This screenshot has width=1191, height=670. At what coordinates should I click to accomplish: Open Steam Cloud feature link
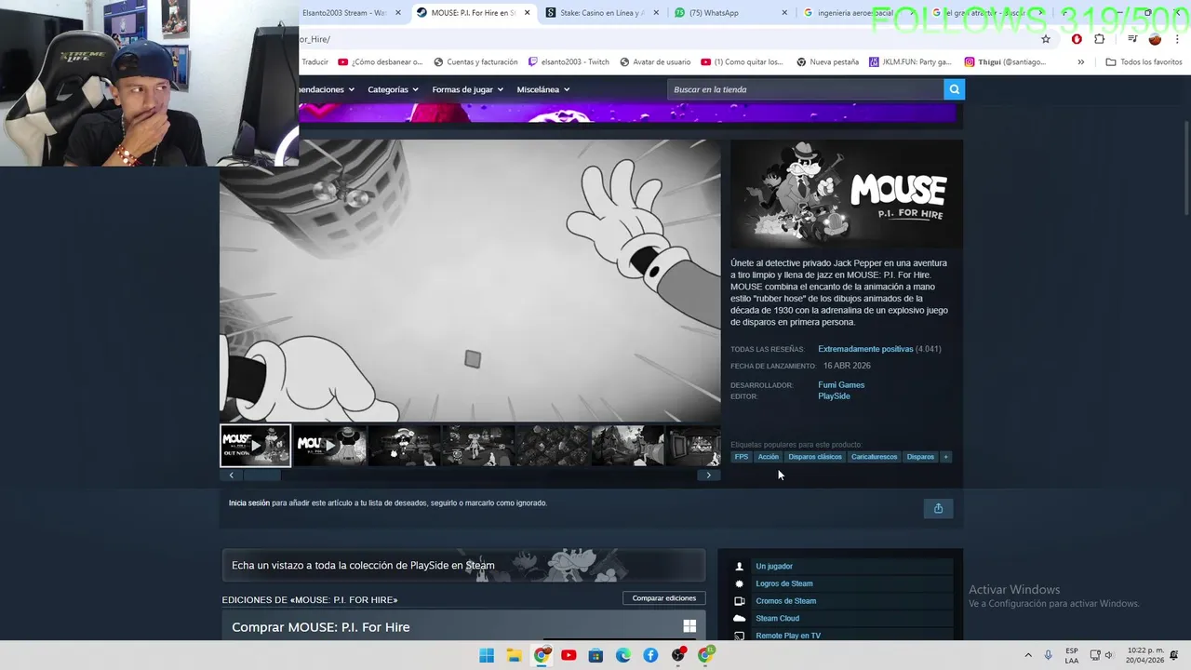777,618
